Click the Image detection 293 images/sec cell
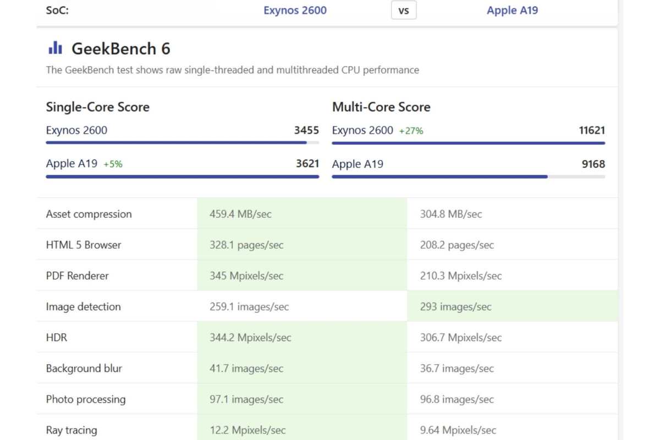Screen dimensions: 660x440 (456, 306)
